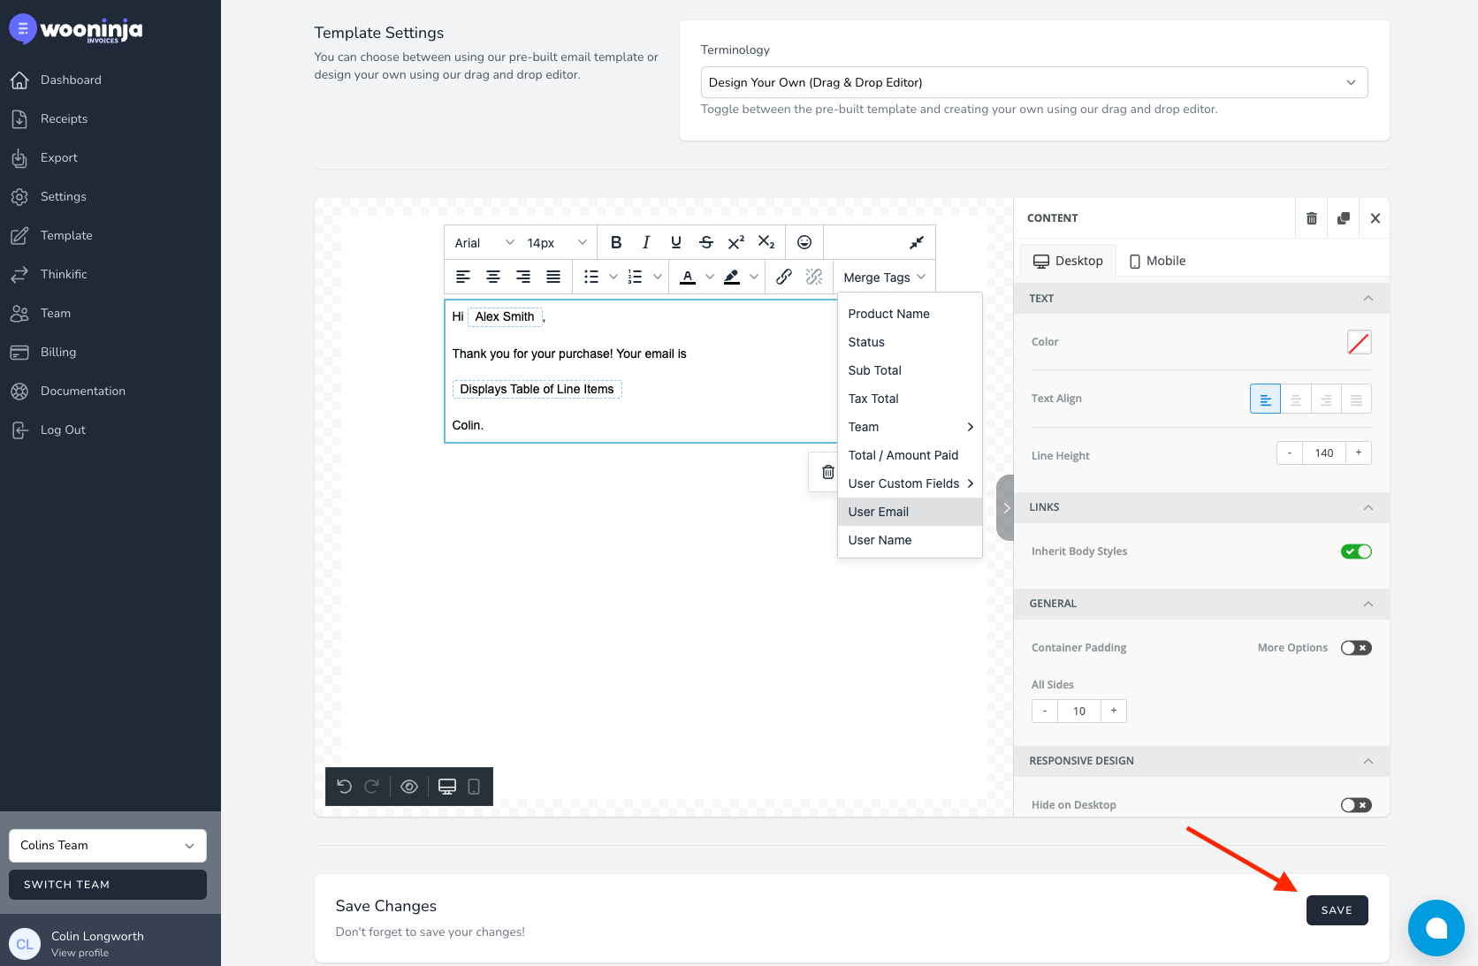Collapse the LINKS section
The width and height of the screenshot is (1478, 966).
point(1201,507)
